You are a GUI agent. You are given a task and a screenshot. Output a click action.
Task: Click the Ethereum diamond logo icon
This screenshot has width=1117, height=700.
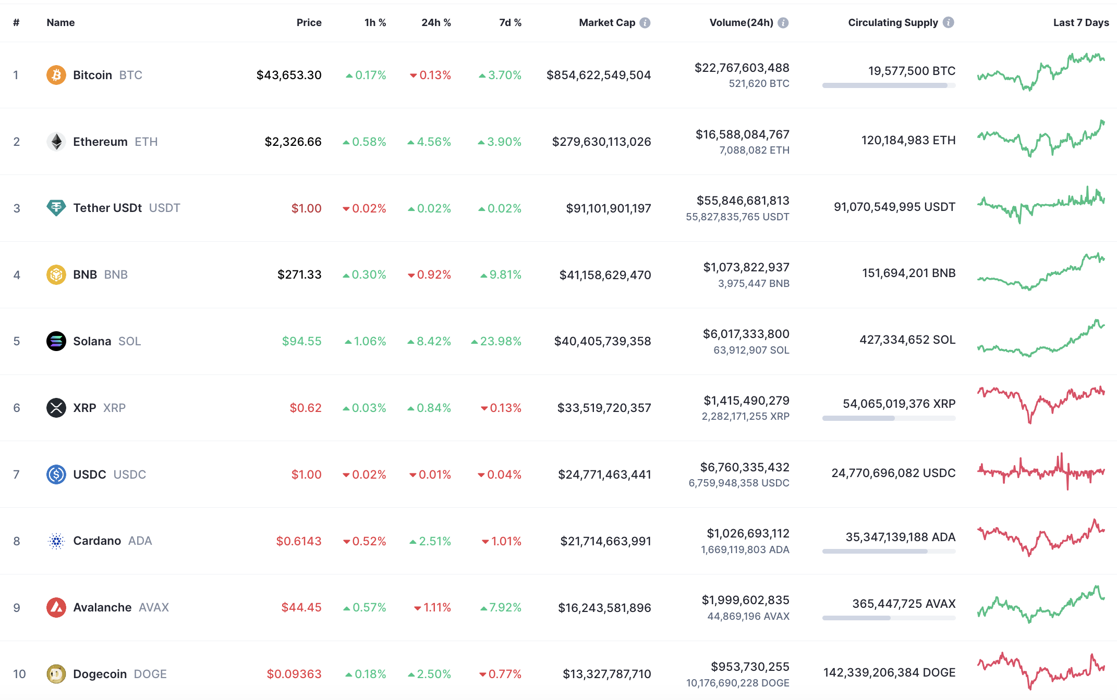(56, 142)
